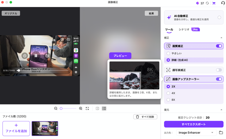This screenshot has width=226, height=139.
Task: Click the refresh credits icon
Action: [x=207, y=3]
